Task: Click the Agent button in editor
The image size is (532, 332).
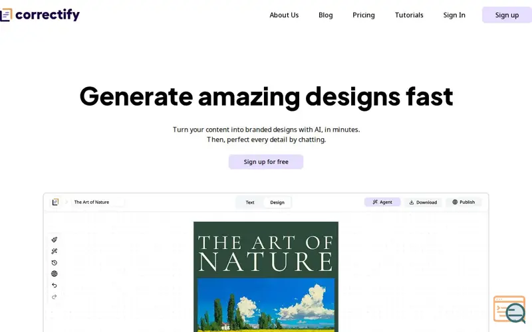Action: pos(382,202)
